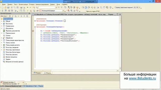This screenshot has width=161, height=90.
Task: Expand the Обработки tree node
Action: (x=2, y=38)
